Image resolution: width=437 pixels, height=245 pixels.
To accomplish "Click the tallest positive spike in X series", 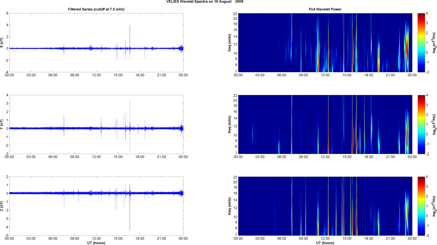I will (130, 26).
